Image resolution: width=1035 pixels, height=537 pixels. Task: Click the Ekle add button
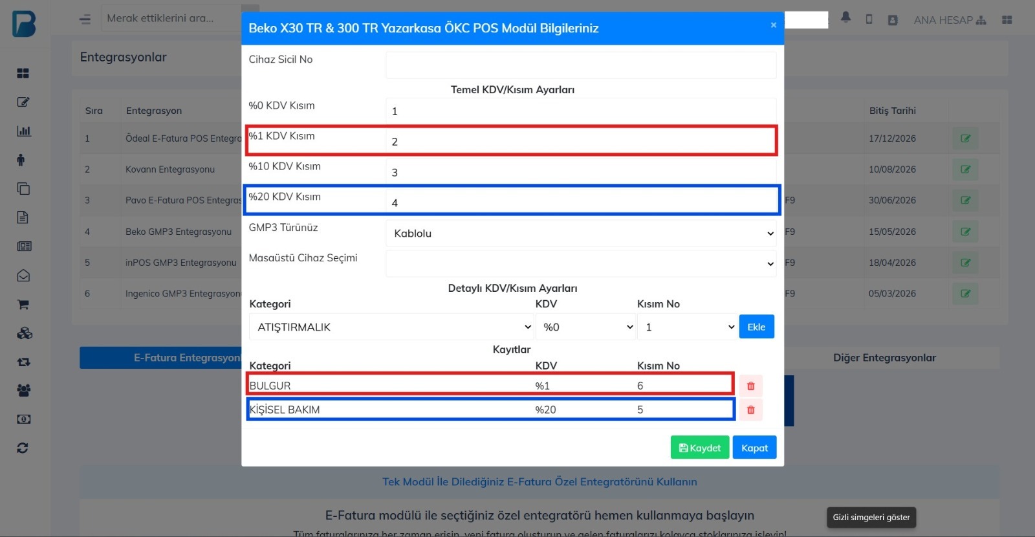(756, 327)
